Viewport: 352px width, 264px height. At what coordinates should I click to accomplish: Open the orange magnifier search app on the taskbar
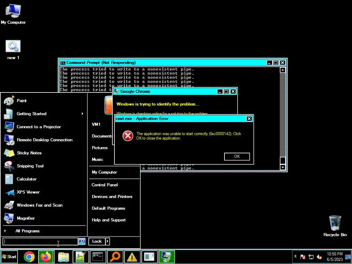coord(115,257)
